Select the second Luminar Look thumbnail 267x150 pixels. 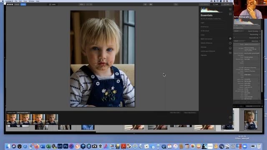[x=26, y=120]
